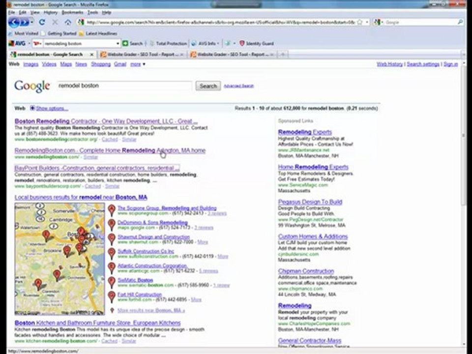Reload the page with the refresh icon
Viewport: 472px width, 354px height.
pyautogui.click(x=42, y=22)
